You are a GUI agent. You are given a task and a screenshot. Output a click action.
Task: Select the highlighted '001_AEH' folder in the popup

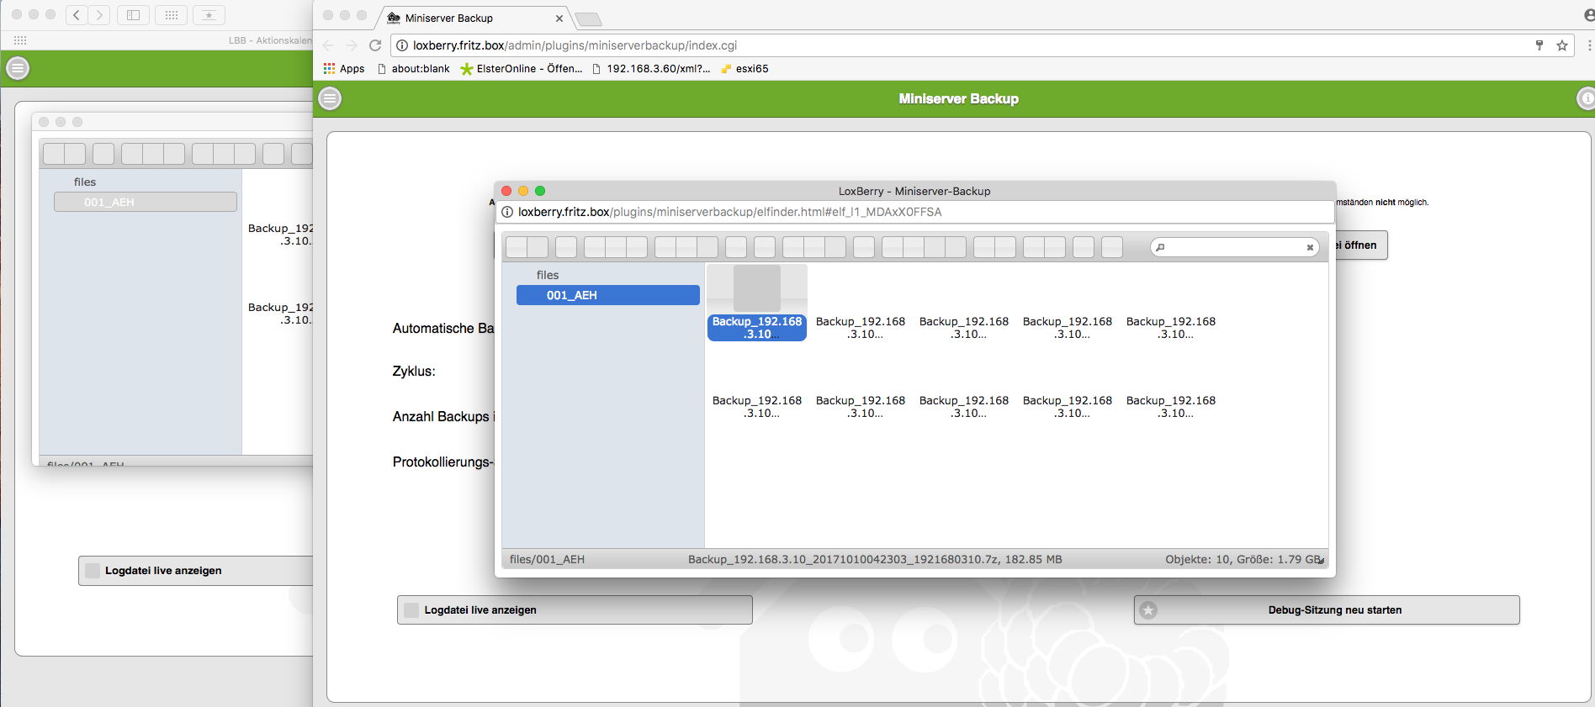pyautogui.click(x=608, y=295)
